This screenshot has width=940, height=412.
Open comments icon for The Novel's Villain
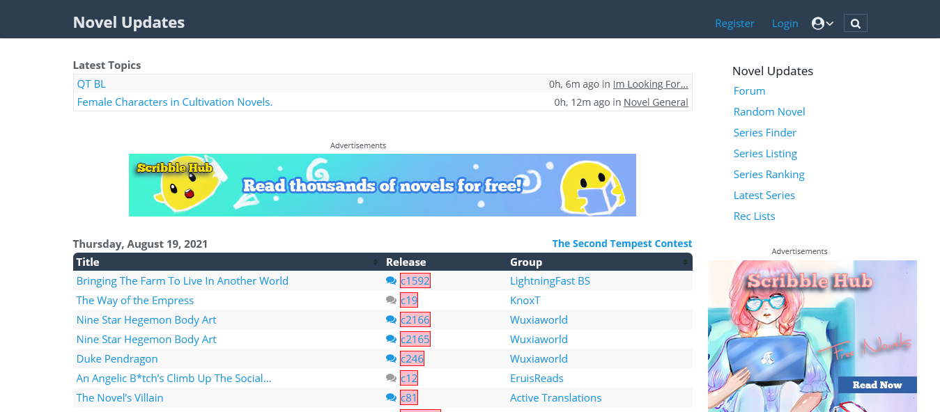click(391, 398)
